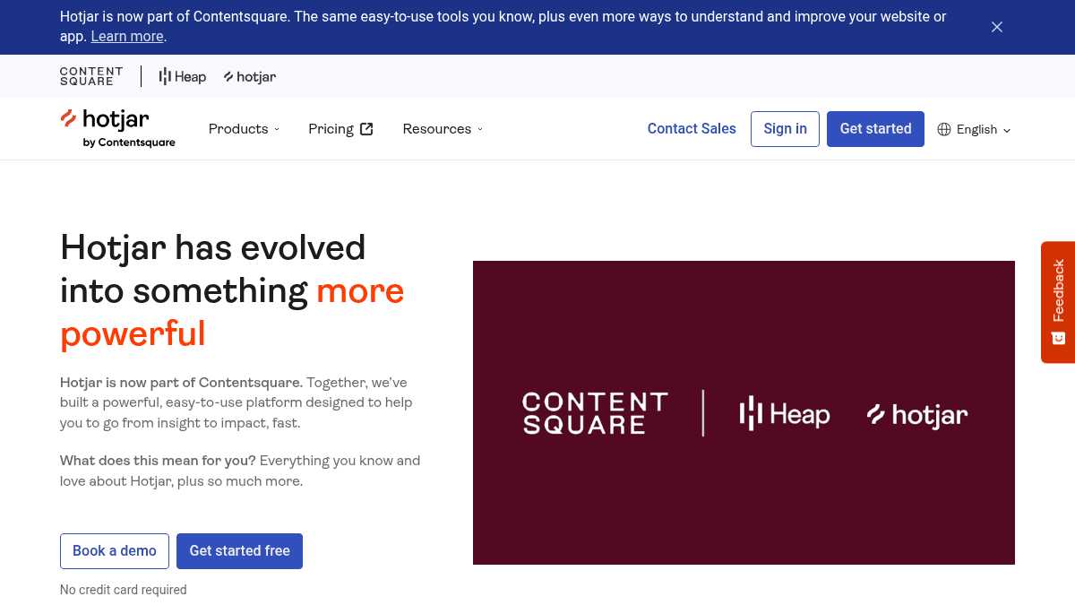Open the Feedback side tab
1075x605 pixels.
pos(1058,302)
